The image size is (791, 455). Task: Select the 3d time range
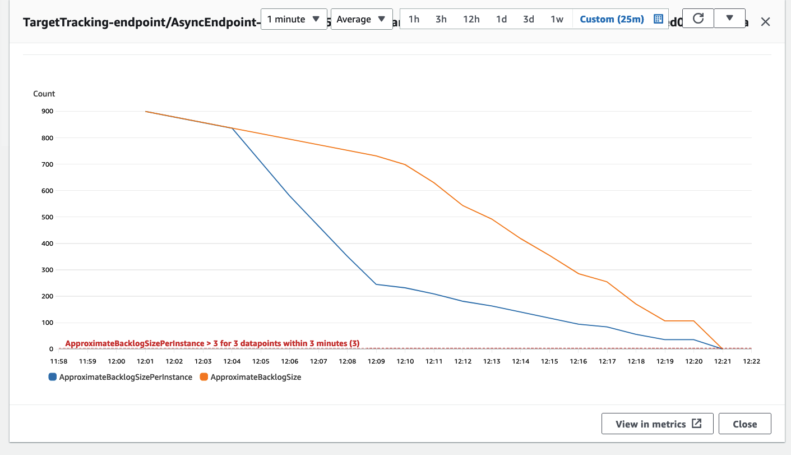point(529,19)
